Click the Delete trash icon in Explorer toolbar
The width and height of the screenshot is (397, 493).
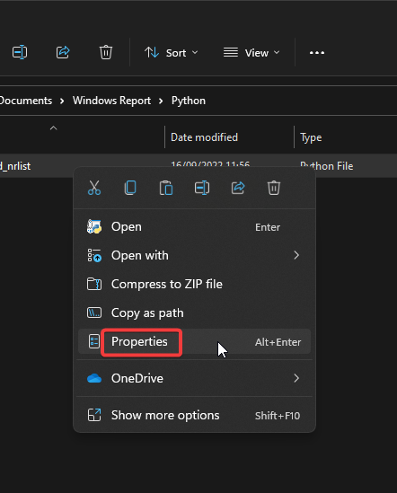[106, 52]
